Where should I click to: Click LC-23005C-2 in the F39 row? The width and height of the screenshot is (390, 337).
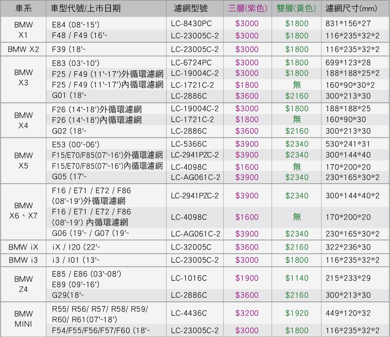[x=195, y=49]
